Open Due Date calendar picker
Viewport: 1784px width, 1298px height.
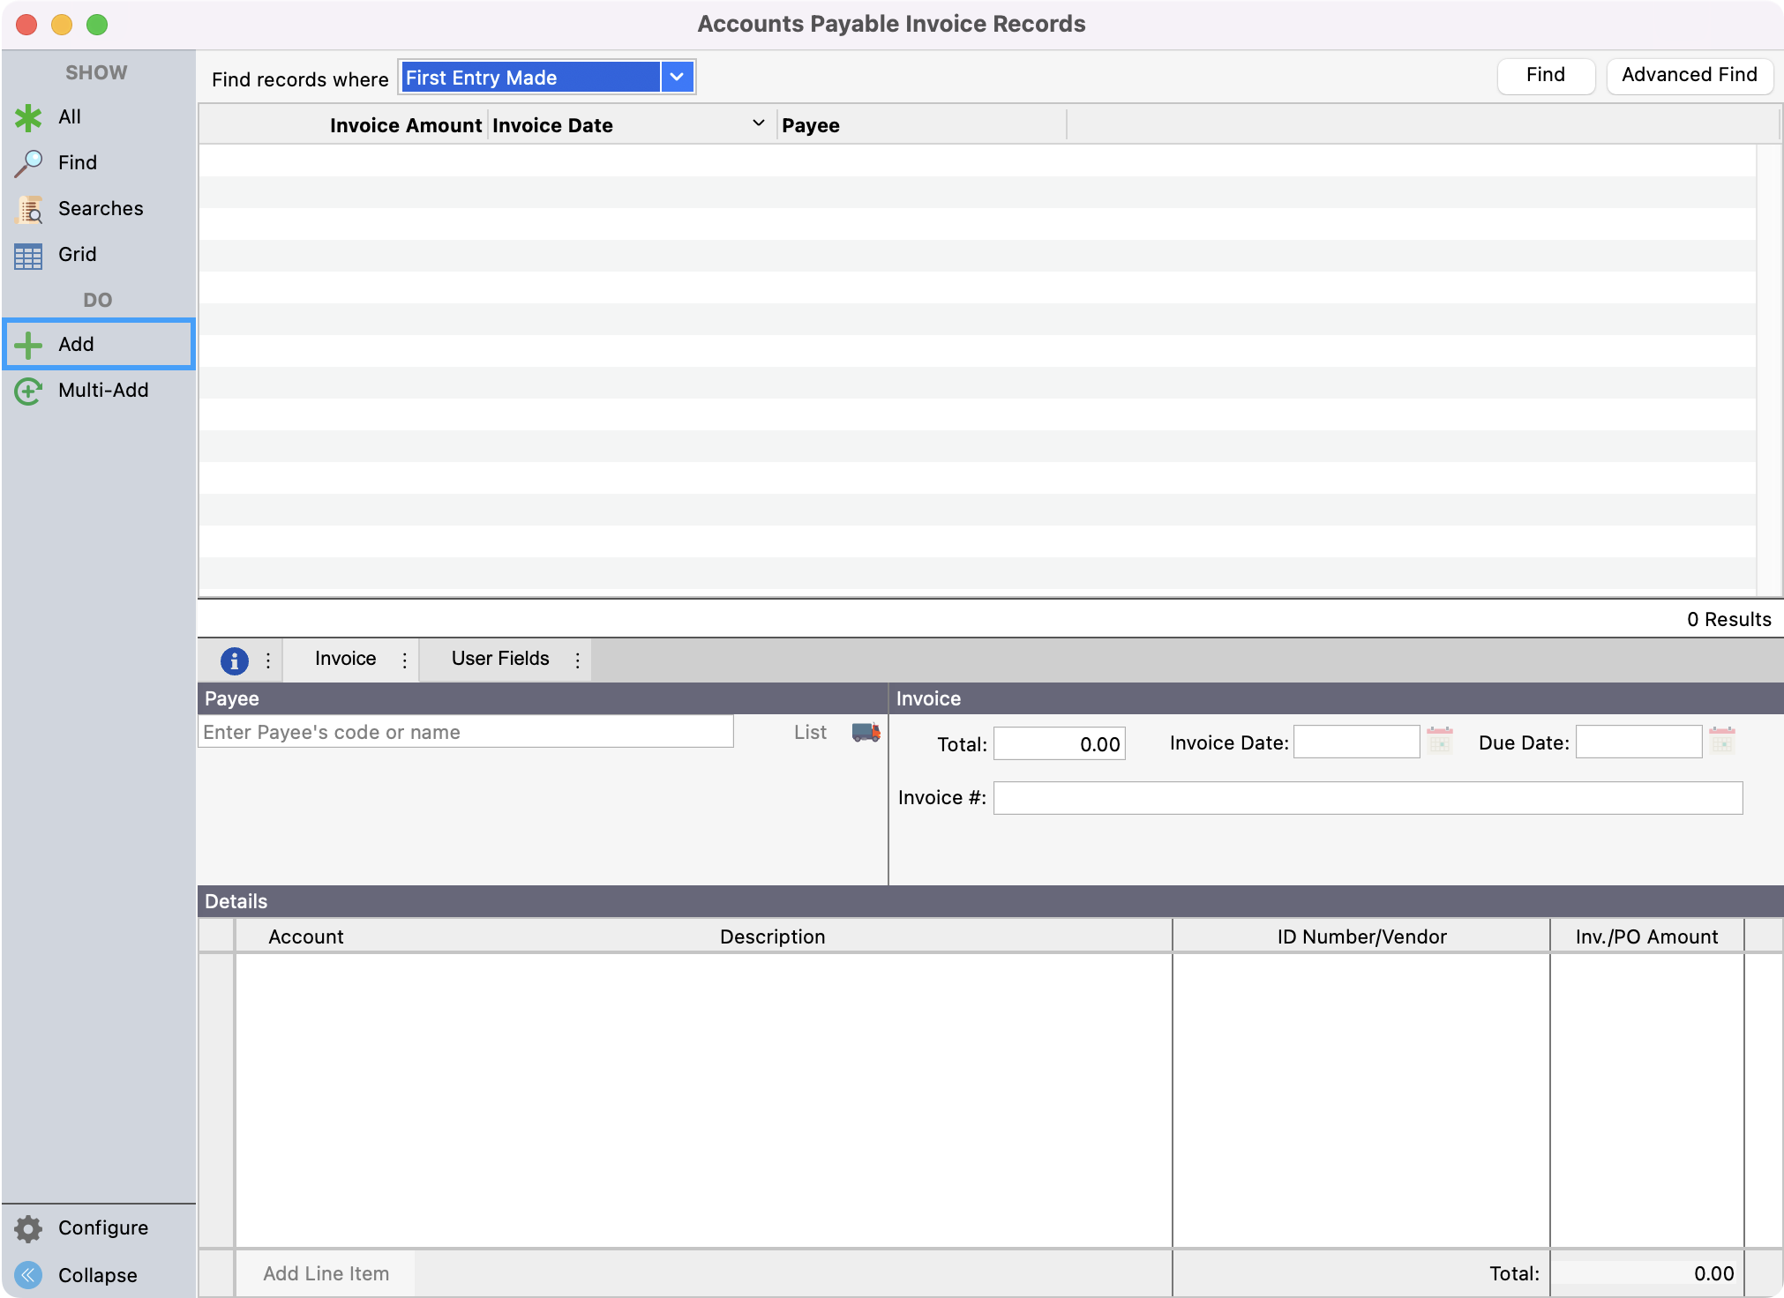1721,740
